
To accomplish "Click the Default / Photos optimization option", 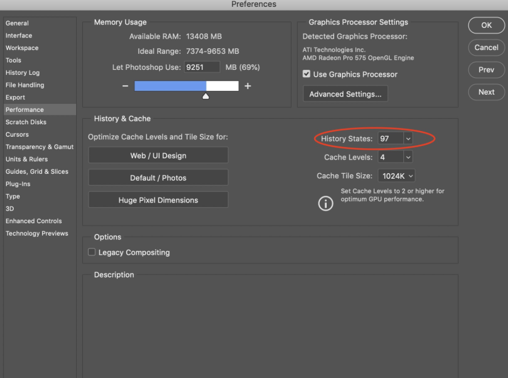I will coord(158,177).
